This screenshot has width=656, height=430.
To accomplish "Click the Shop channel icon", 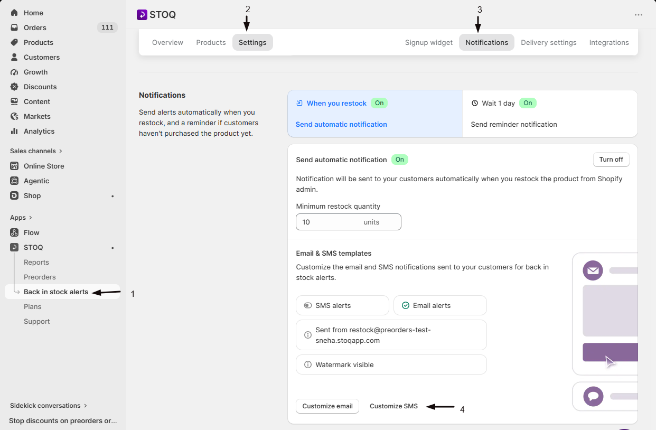I will [14, 195].
